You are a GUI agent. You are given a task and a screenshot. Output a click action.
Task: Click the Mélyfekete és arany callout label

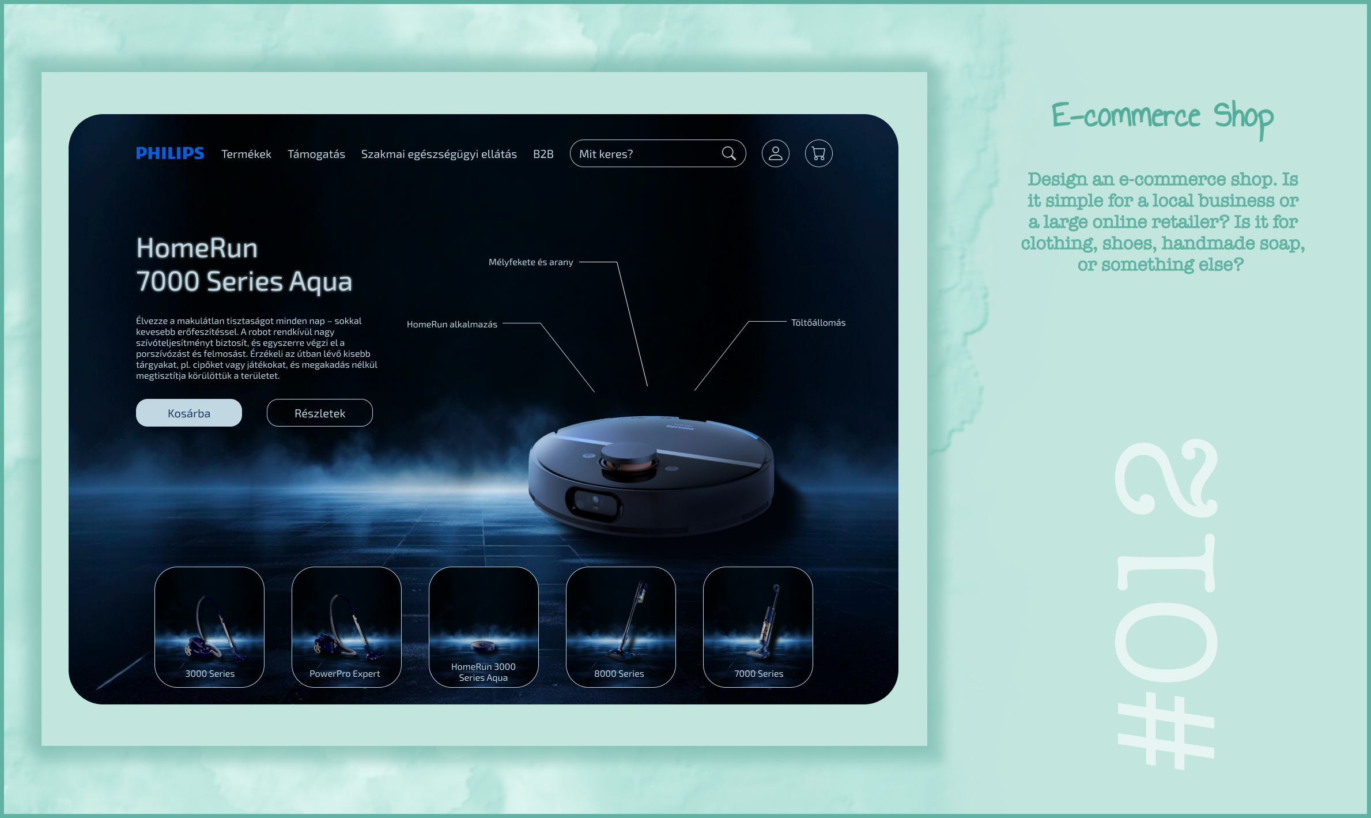pos(530,262)
